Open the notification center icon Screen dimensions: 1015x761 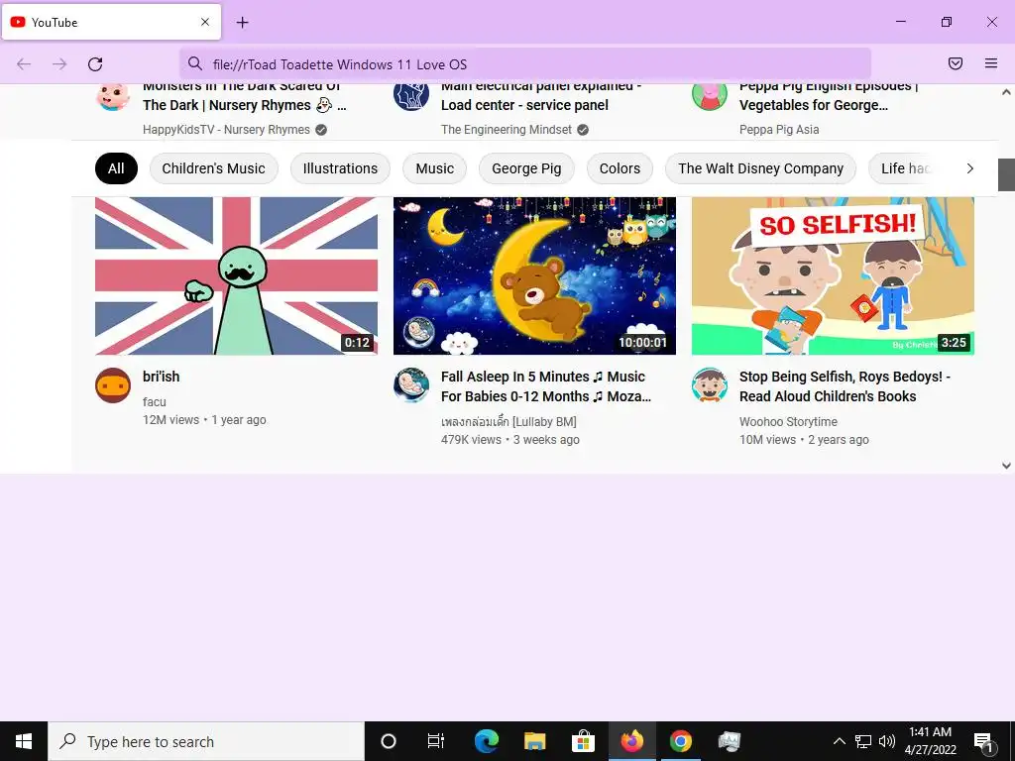pos(984,742)
